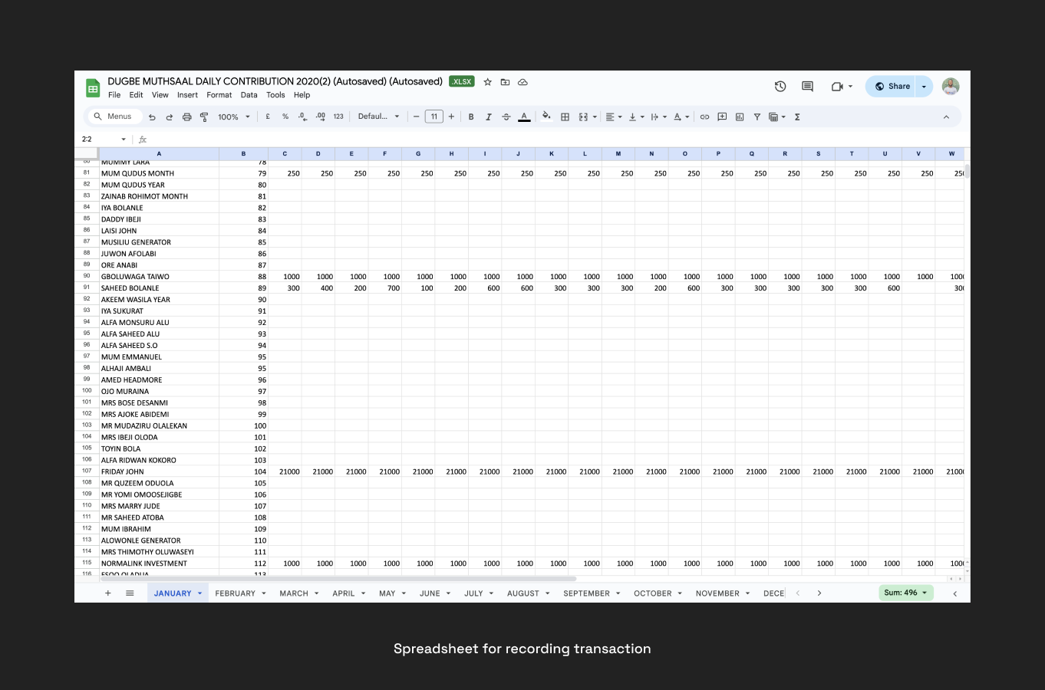
Task: Open filter views dropdown
Action: (777, 117)
